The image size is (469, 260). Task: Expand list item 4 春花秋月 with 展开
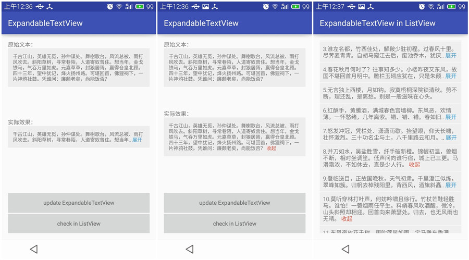(x=451, y=76)
